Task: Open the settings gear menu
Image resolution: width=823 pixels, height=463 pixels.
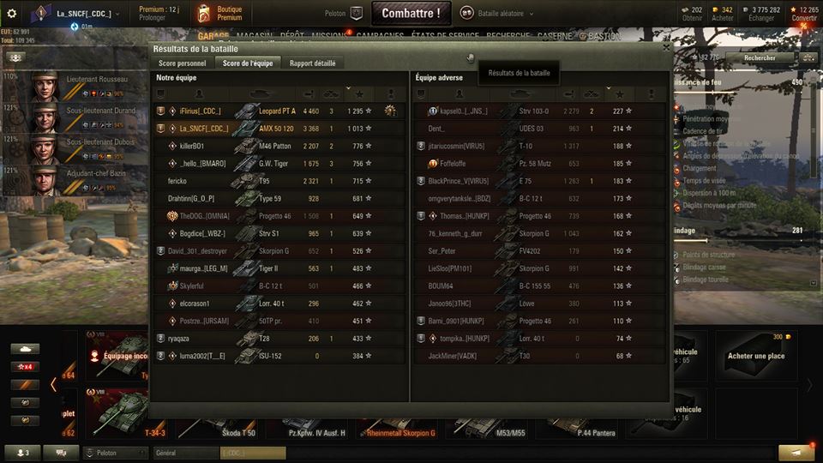Action: pos(11,14)
